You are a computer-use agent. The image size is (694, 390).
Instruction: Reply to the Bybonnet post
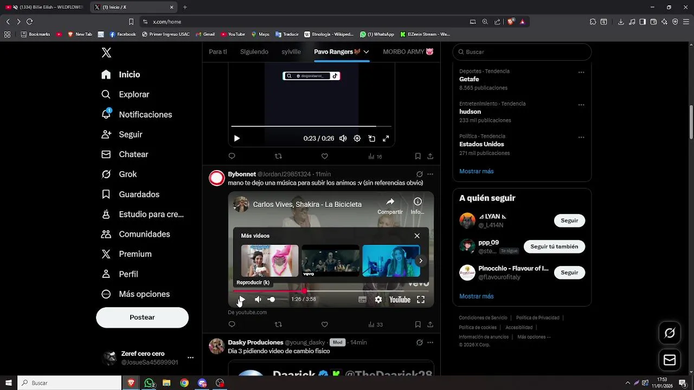pyautogui.click(x=232, y=324)
